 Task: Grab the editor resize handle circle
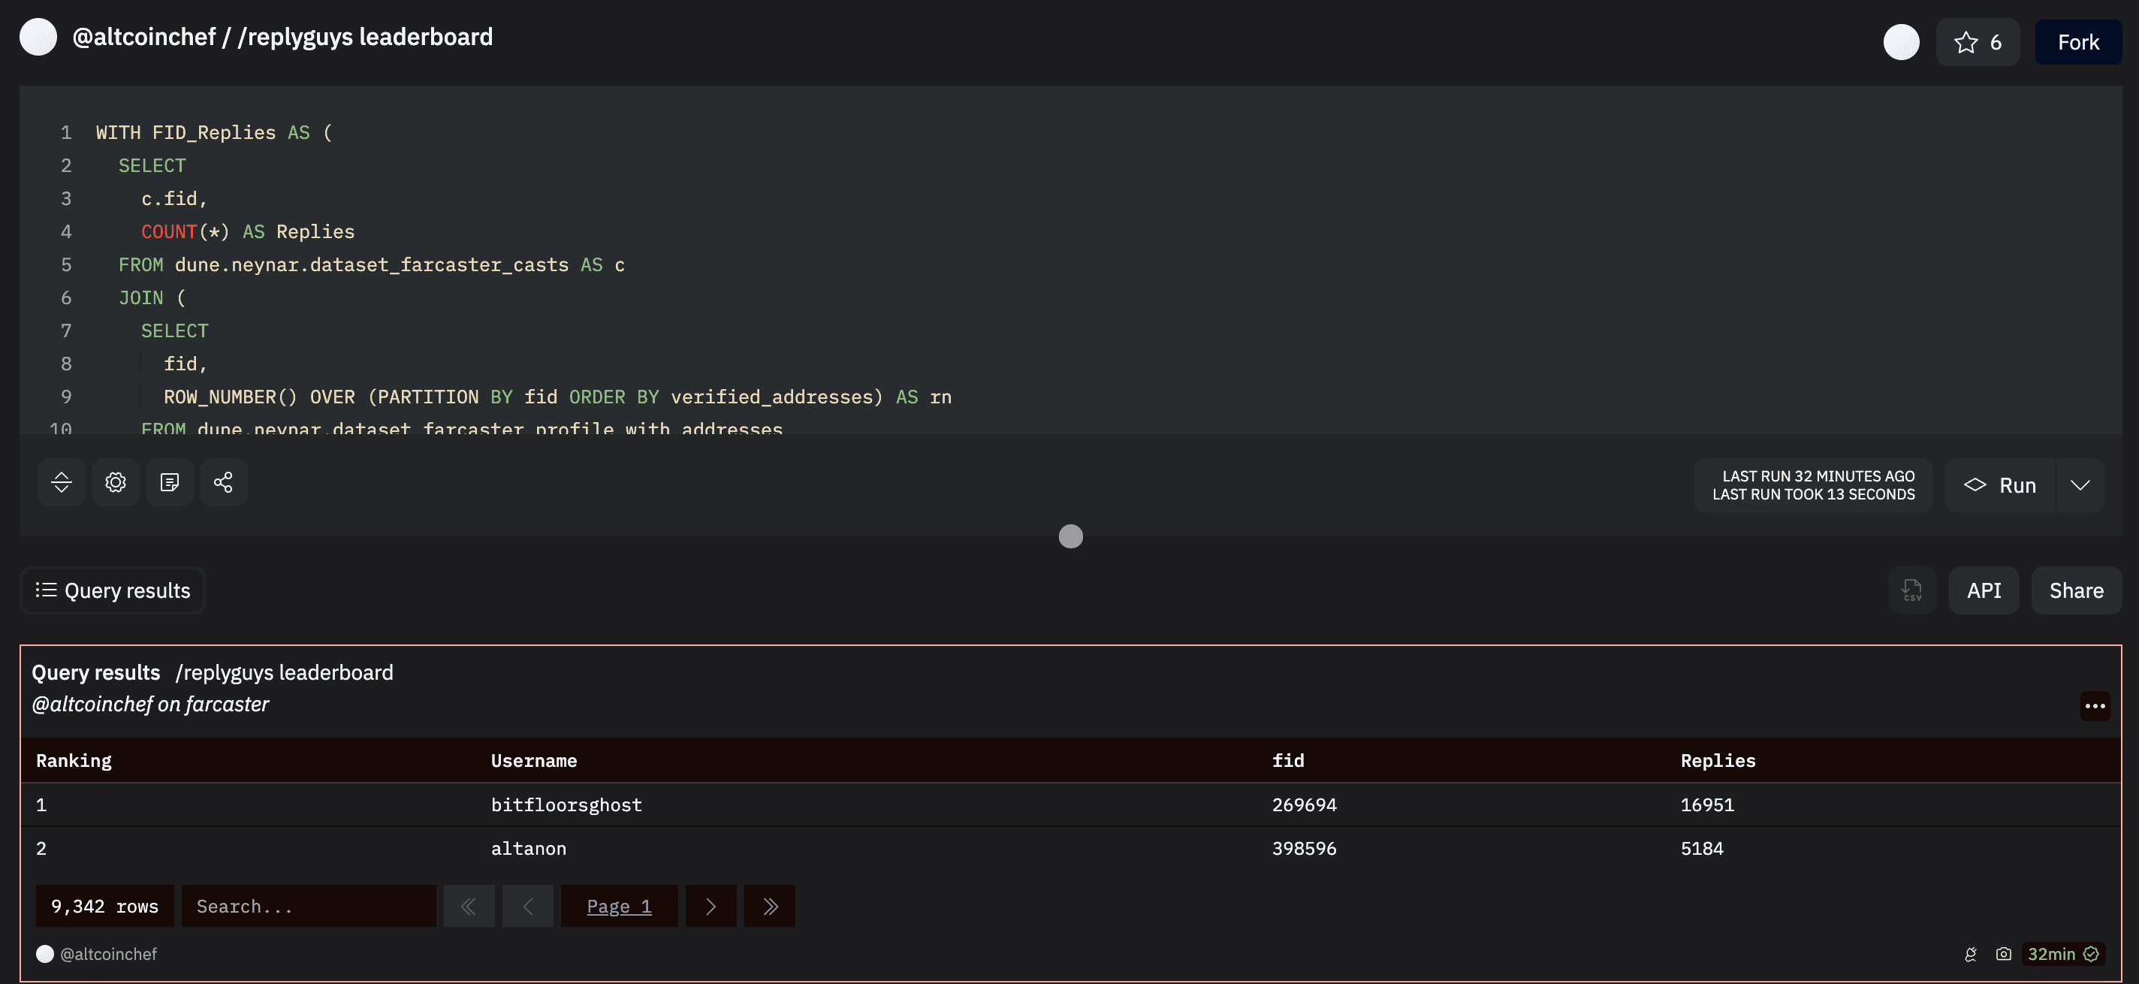click(x=1070, y=536)
